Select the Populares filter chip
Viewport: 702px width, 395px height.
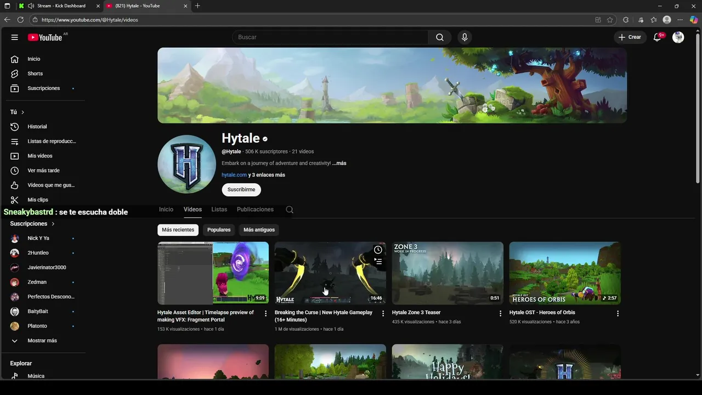coord(219,230)
